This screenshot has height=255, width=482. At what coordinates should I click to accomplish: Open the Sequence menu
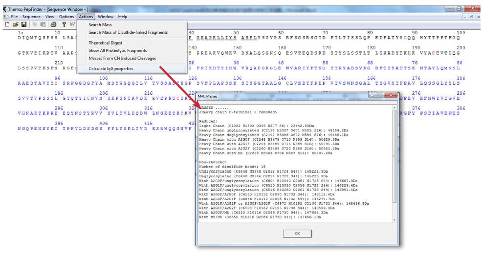point(31,17)
